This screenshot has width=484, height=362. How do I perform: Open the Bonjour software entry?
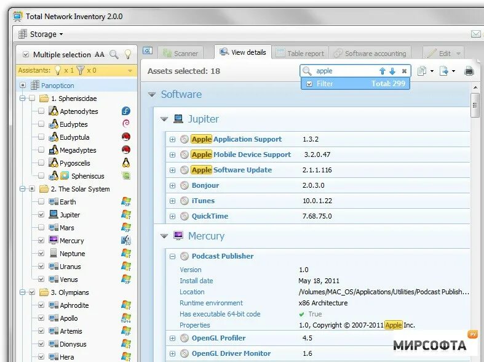tap(205, 185)
